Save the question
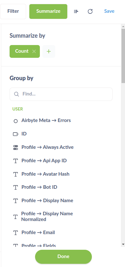The width and height of the screenshot is (125, 267). point(109,11)
